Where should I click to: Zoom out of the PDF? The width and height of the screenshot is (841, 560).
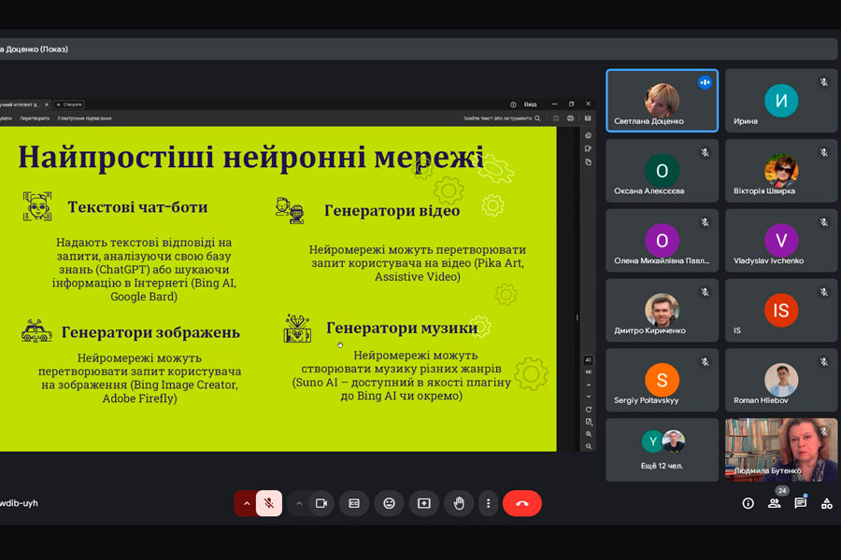(x=589, y=446)
